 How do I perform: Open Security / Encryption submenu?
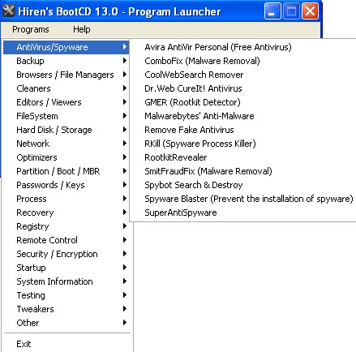pyautogui.click(x=66, y=254)
